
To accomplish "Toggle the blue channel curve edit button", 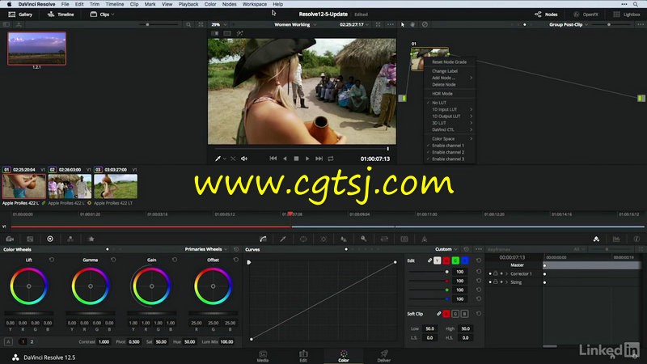I will click(464, 260).
